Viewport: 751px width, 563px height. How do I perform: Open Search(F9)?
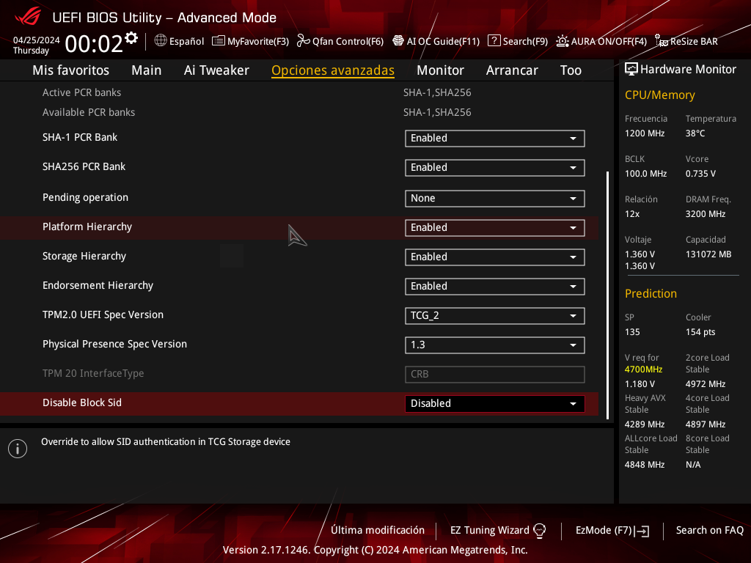(x=525, y=41)
